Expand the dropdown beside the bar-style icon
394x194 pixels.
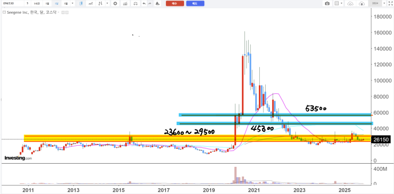(107, 3)
